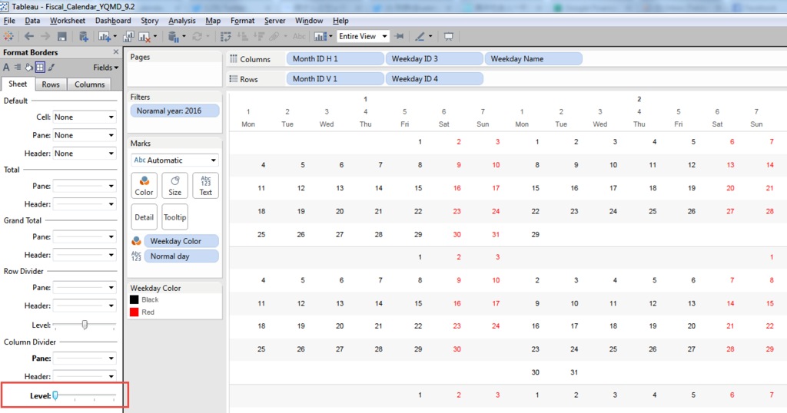Pause auto updates icon

click(173, 36)
